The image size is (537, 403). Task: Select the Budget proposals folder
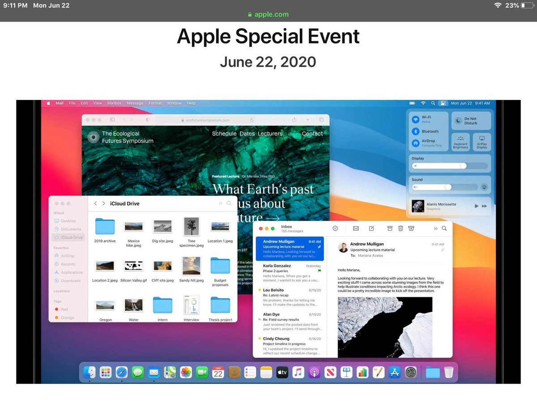[x=220, y=272]
